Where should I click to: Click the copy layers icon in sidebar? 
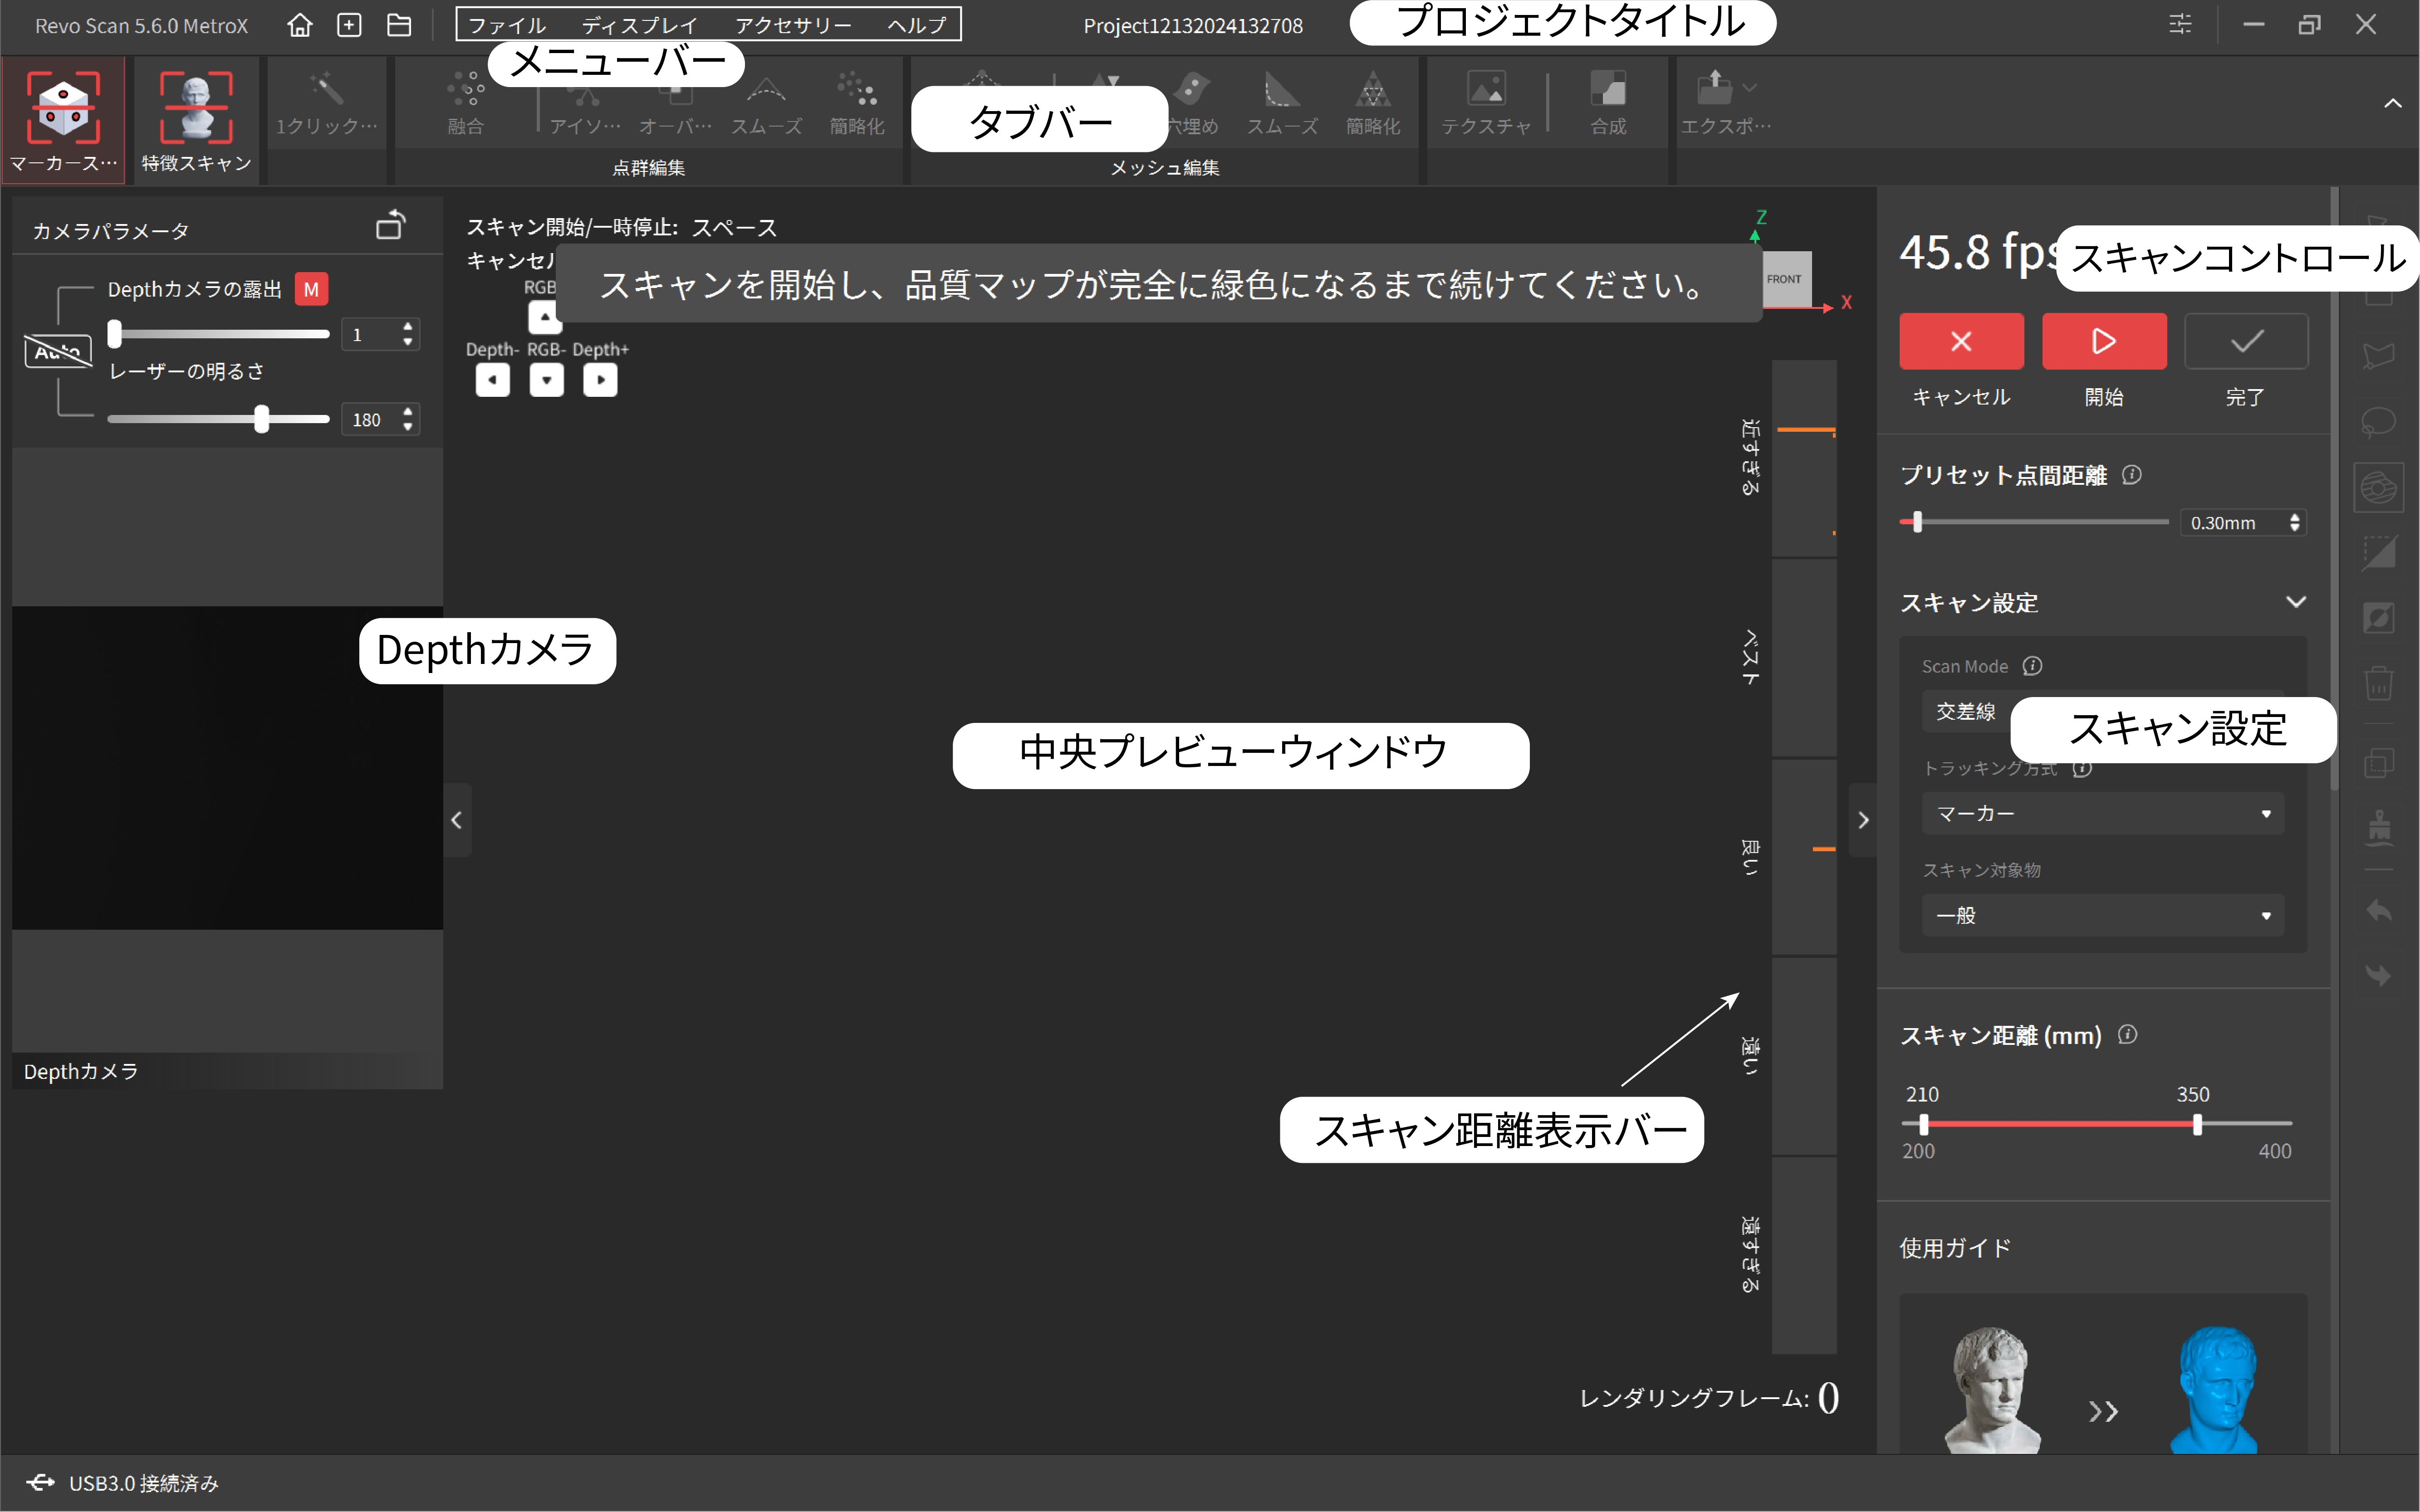pyautogui.click(x=2378, y=764)
